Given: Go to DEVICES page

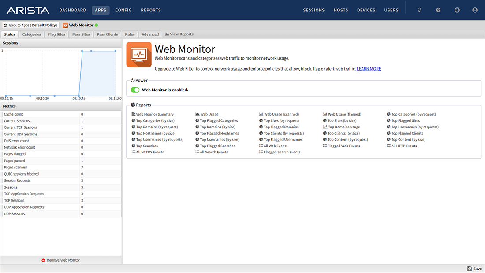Looking at the screenshot, I should 366,10.
